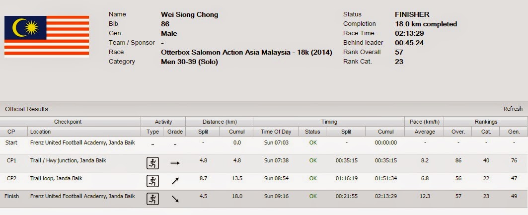Click the downhill grade arrow at Finish

point(175,199)
